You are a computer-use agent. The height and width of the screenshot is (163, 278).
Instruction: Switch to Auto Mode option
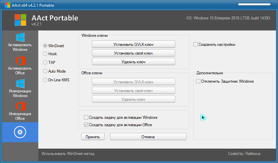click(45, 71)
